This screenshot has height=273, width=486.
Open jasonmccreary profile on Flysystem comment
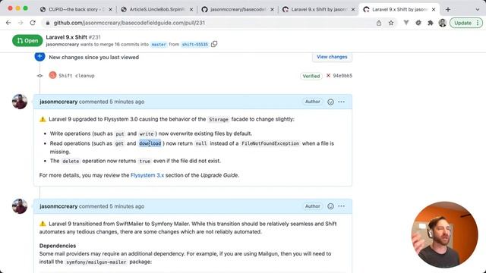click(58, 102)
